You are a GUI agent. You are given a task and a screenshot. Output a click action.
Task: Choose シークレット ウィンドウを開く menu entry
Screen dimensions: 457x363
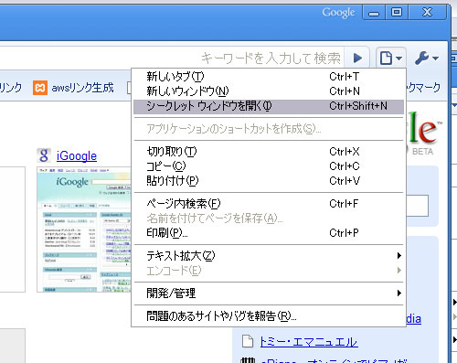(x=269, y=106)
